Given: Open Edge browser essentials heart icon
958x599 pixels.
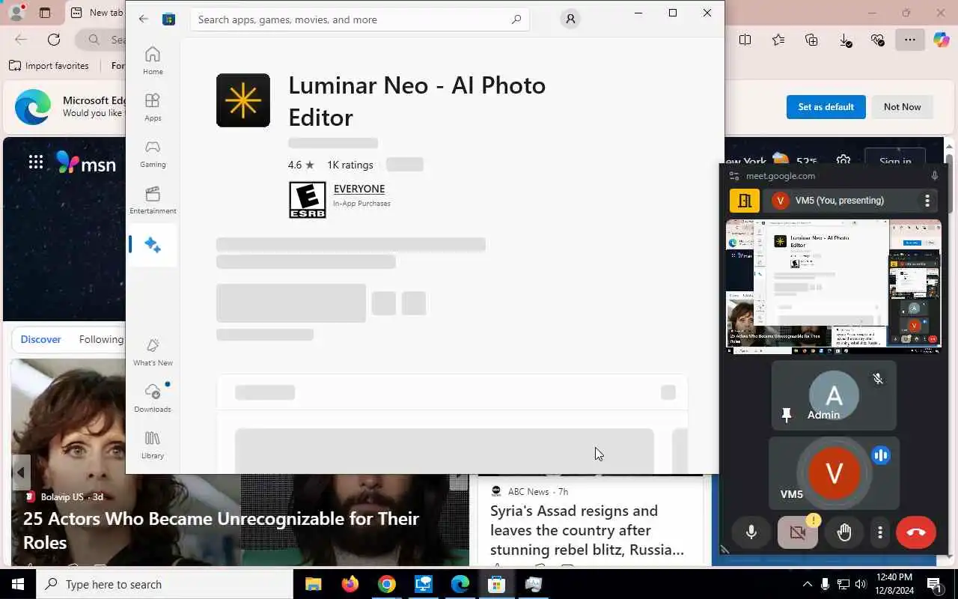Looking at the screenshot, I should 878,40.
